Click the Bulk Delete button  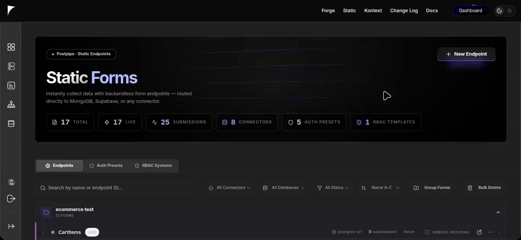pyautogui.click(x=484, y=188)
